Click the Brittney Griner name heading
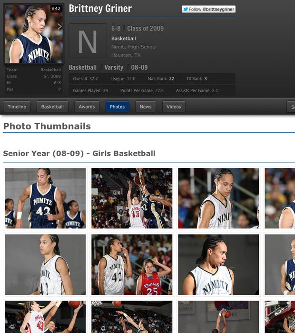Image resolution: width=295 pixels, height=333 pixels. pyautogui.click(x=100, y=9)
